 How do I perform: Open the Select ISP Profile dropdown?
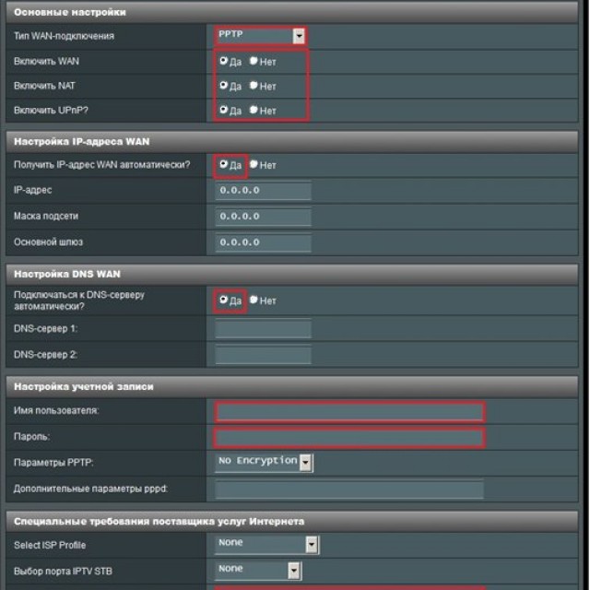point(266,545)
